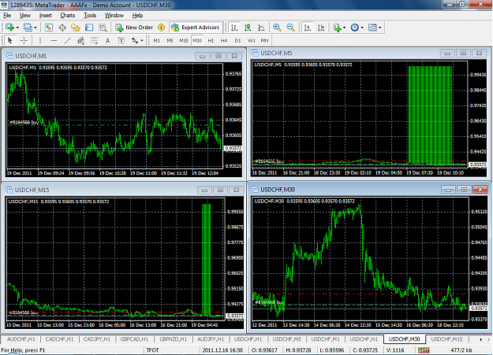493x355 pixels.
Task: Switch chart to line chart mode
Action: click(261, 28)
